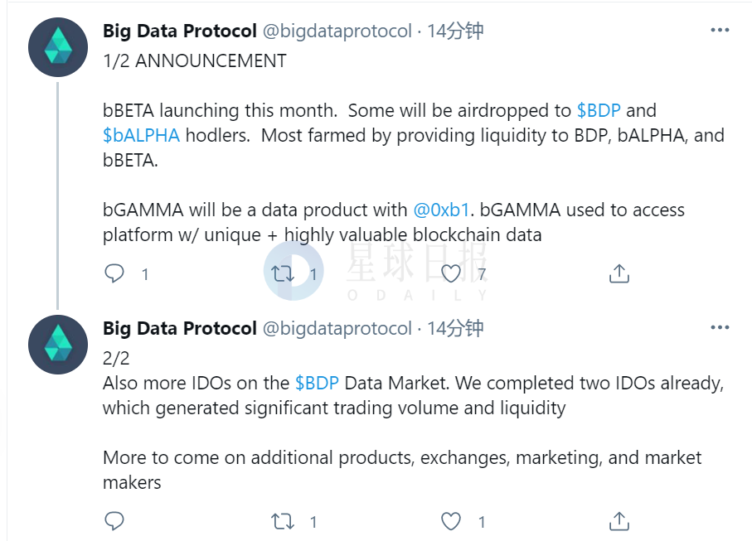
Task: Retweet the 1/2 announcement tweet
Action: pyautogui.click(x=284, y=273)
